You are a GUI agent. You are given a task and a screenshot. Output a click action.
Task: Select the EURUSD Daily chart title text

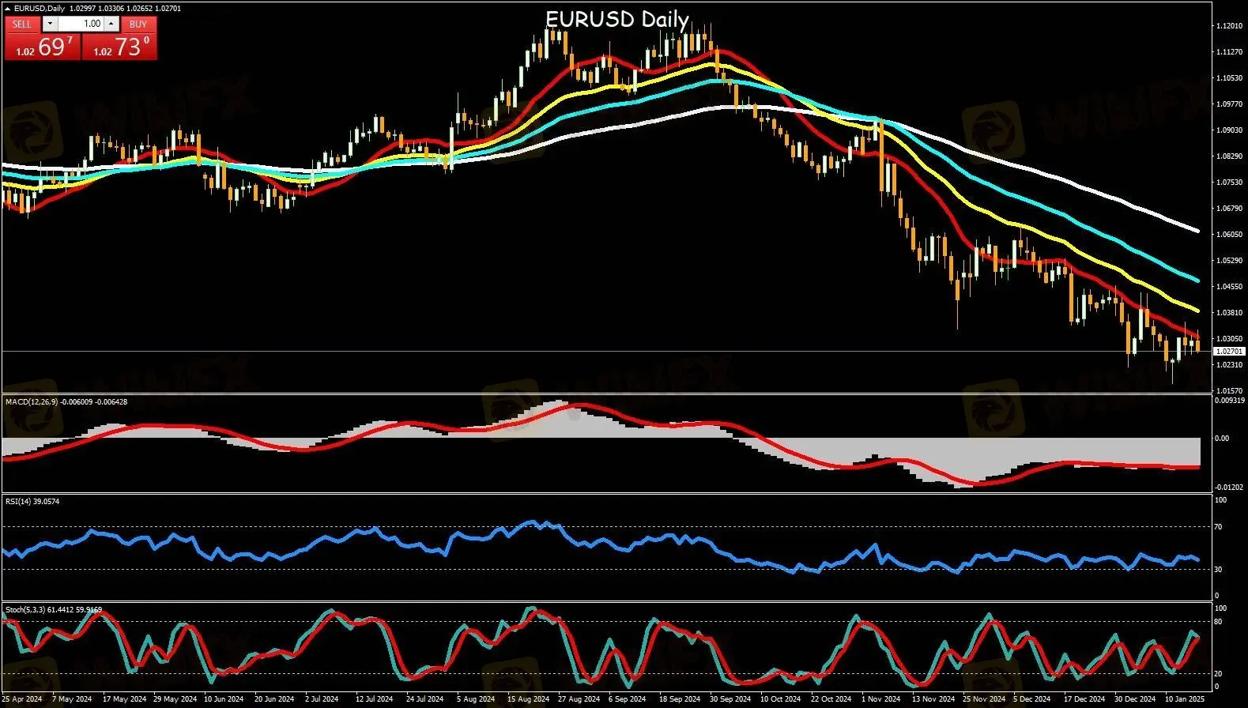pos(616,19)
